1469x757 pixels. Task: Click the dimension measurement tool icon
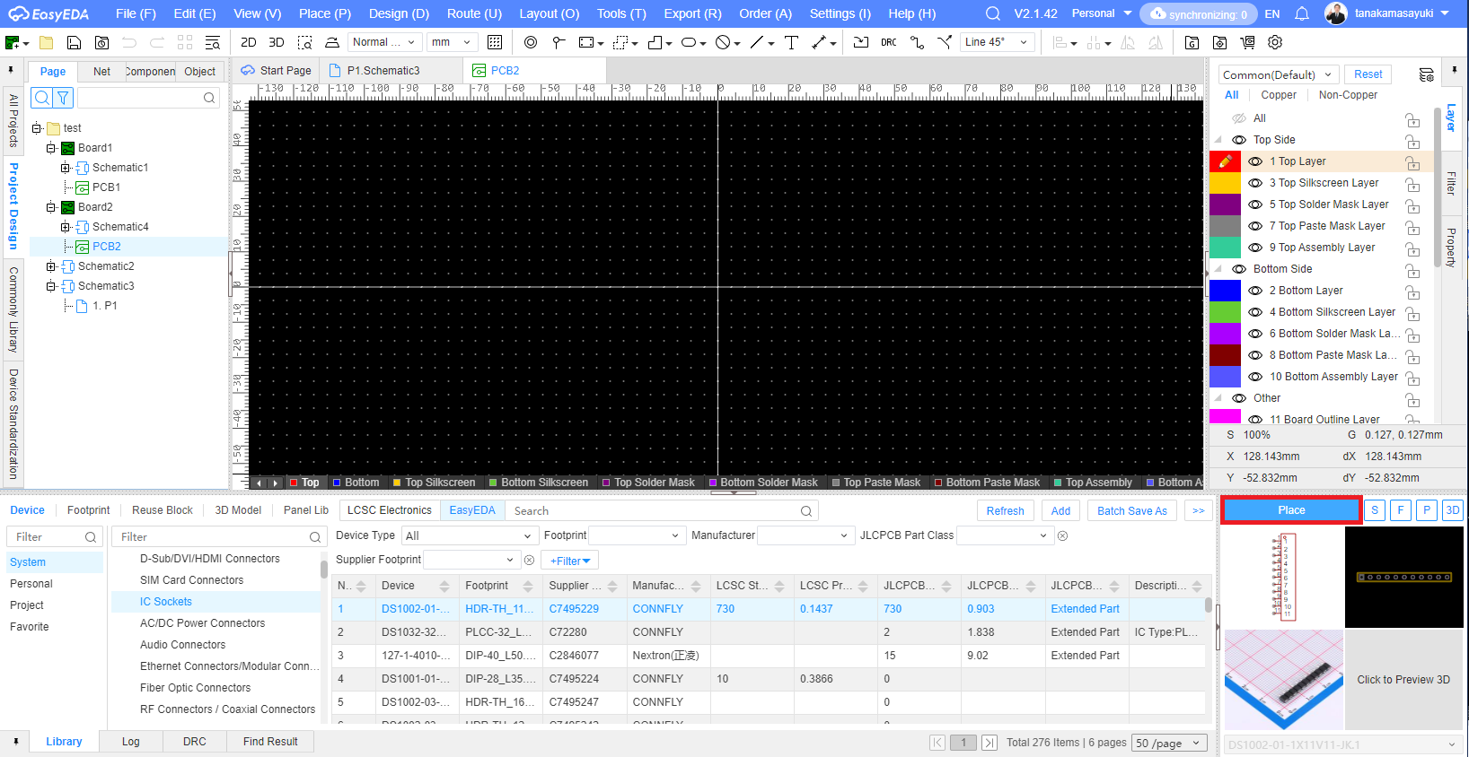pos(819,42)
